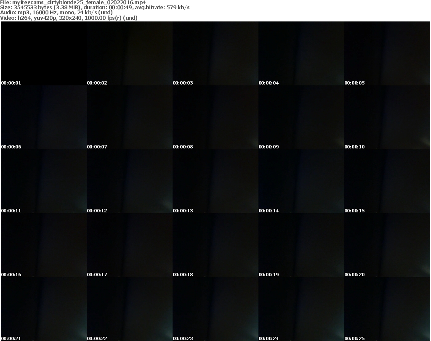
Task: Pick the thumbnail frame stamped 00:00:15
Action: coord(387,181)
